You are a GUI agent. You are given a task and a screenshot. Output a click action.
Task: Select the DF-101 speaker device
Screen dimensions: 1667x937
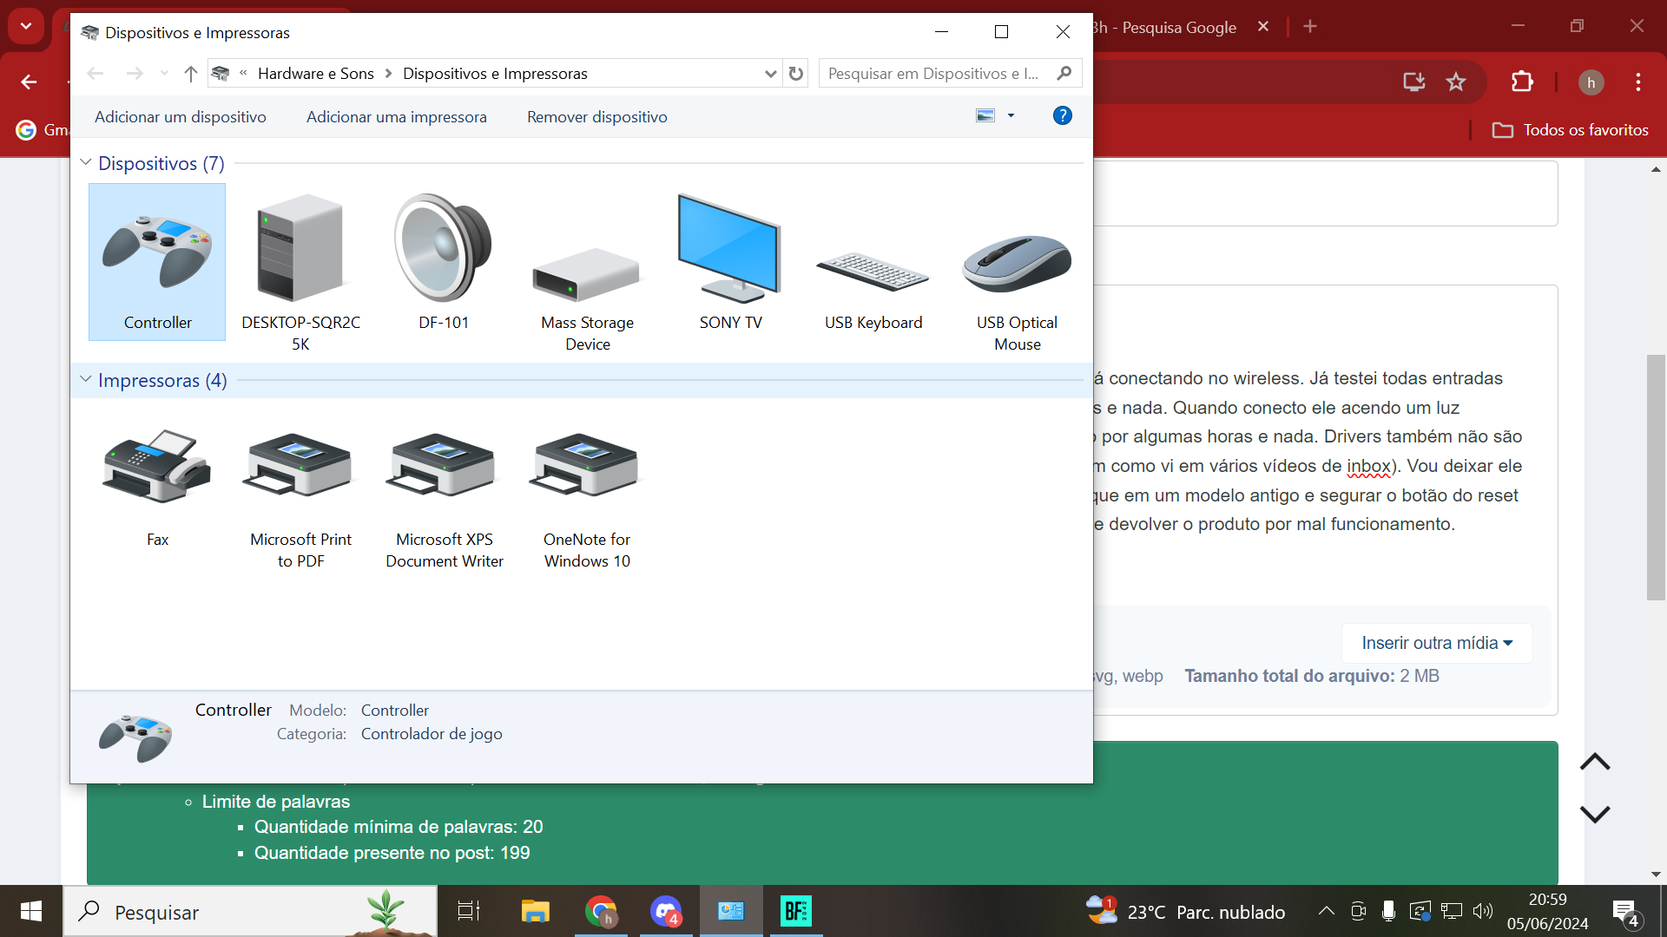(444, 261)
